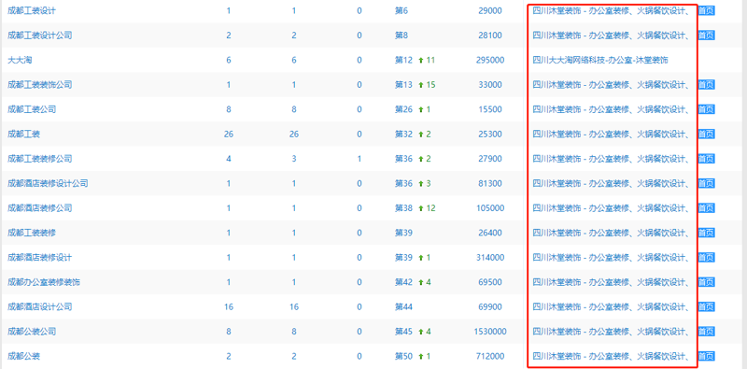This screenshot has height=369, width=747.
Task: Open the 成都工装设计公司 keyword link
Action: (40, 35)
